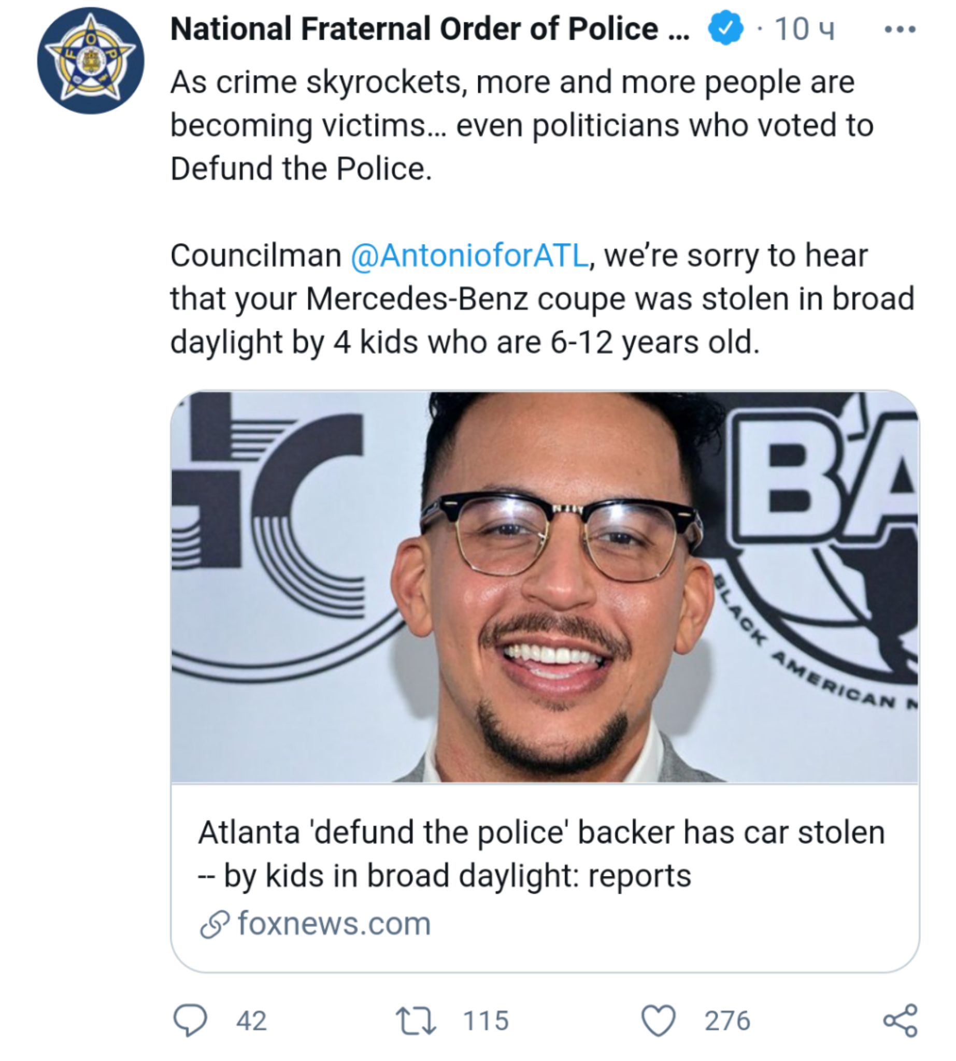The image size is (956, 1061).
Task: Click the 'Mercedes-Benz coupe was stolen' sentence
Action: 542,299
